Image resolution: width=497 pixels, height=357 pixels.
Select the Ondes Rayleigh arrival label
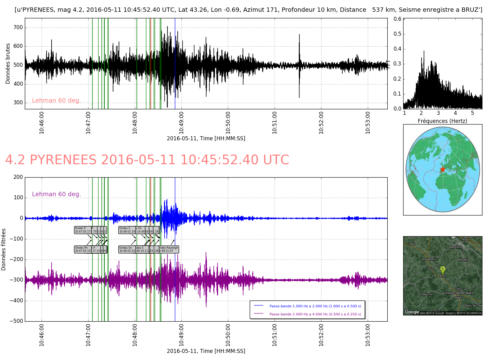pyautogui.click(x=169, y=250)
